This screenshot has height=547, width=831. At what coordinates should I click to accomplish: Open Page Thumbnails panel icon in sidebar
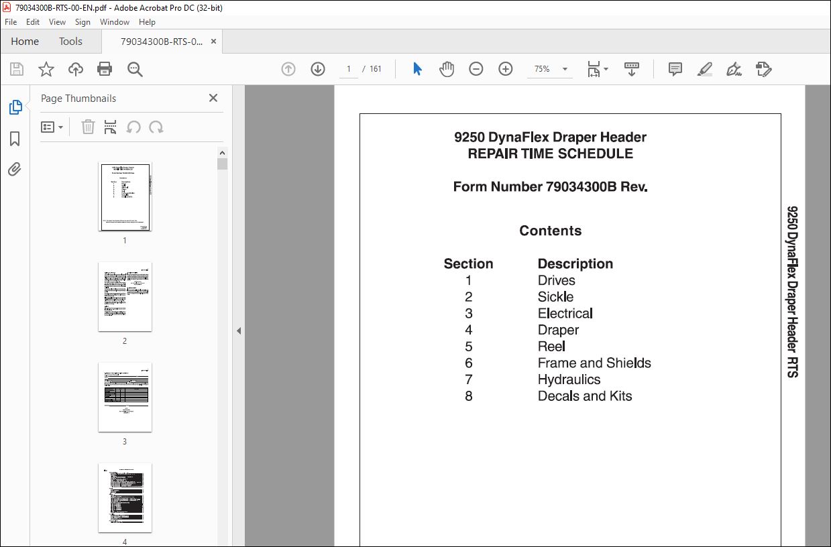pyautogui.click(x=15, y=107)
